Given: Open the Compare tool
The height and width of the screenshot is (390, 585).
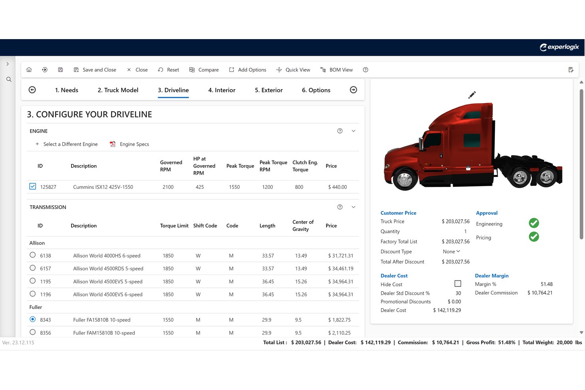Looking at the screenshot, I should point(204,70).
